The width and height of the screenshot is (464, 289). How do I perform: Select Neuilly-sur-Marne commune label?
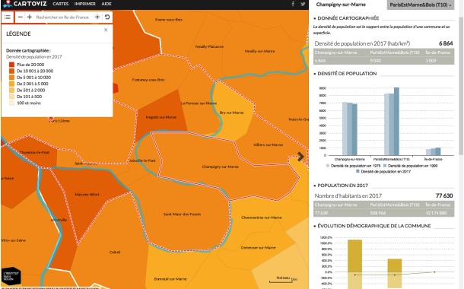point(259,51)
